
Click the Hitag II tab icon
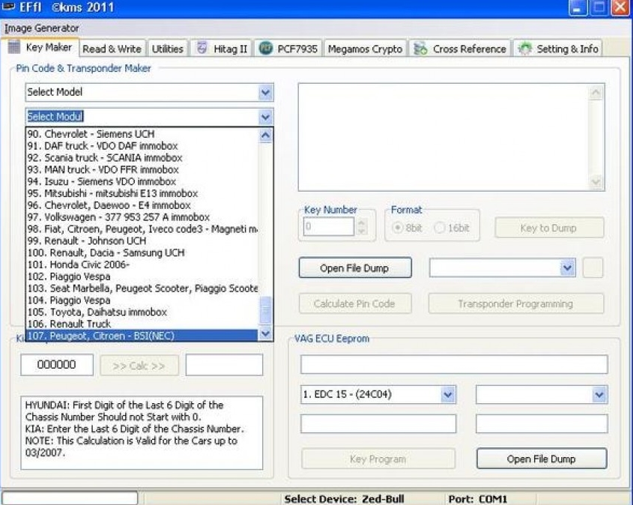tap(202, 49)
